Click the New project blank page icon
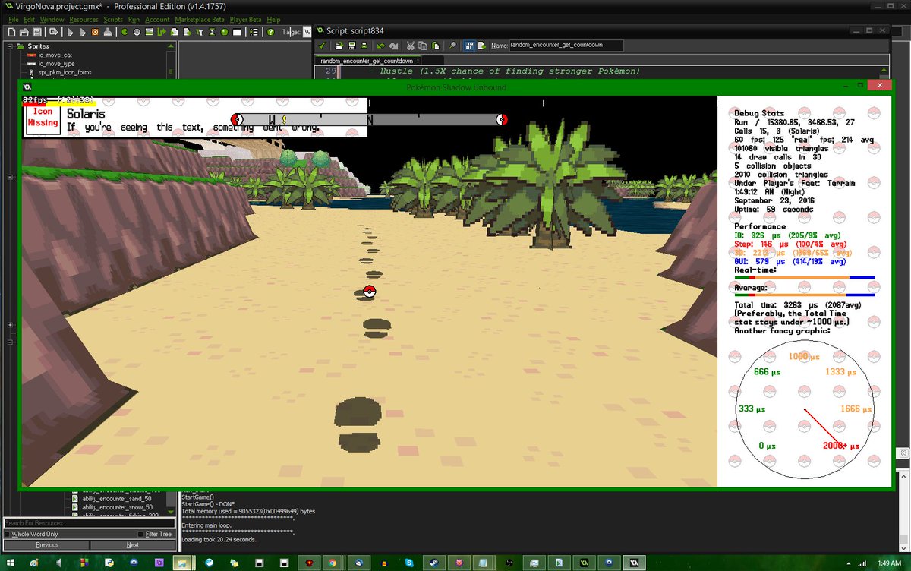Image resolution: width=911 pixels, height=571 pixels. click(x=12, y=33)
